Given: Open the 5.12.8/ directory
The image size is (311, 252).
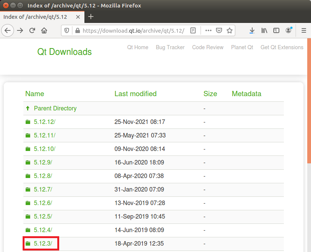Looking at the screenshot, I should (43, 176).
